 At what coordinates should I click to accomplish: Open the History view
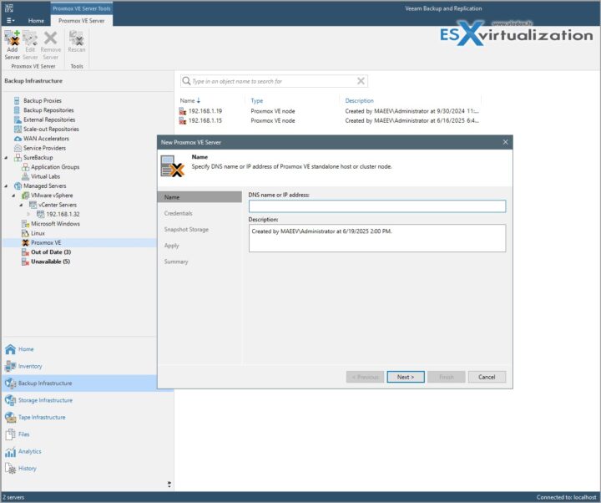point(27,468)
